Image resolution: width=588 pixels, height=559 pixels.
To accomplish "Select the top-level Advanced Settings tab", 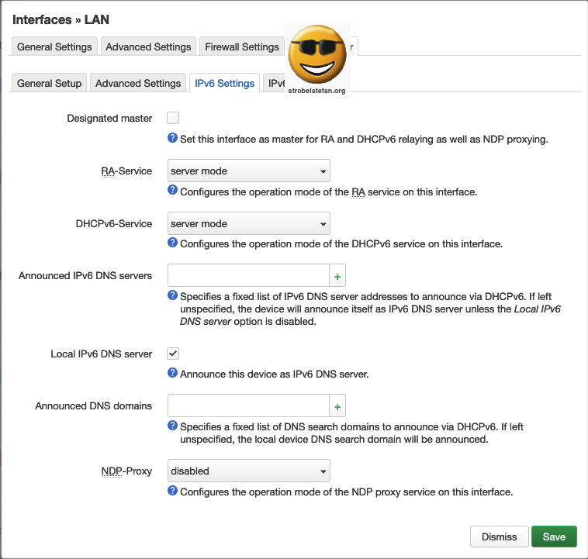I will tap(148, 47).
